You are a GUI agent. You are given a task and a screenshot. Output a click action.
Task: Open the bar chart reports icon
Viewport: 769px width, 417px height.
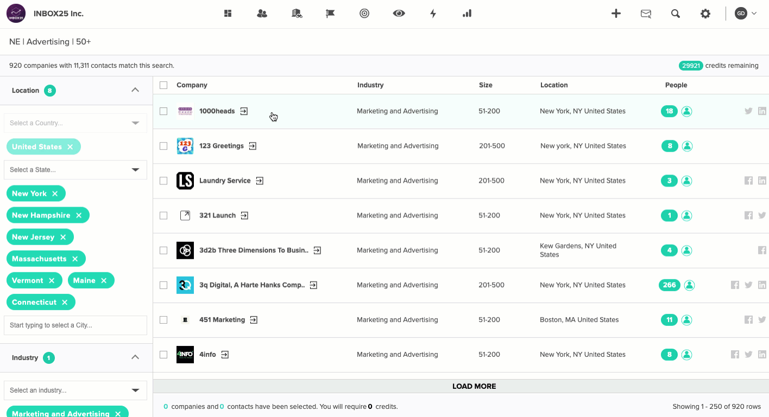click(x=467, y=14)
